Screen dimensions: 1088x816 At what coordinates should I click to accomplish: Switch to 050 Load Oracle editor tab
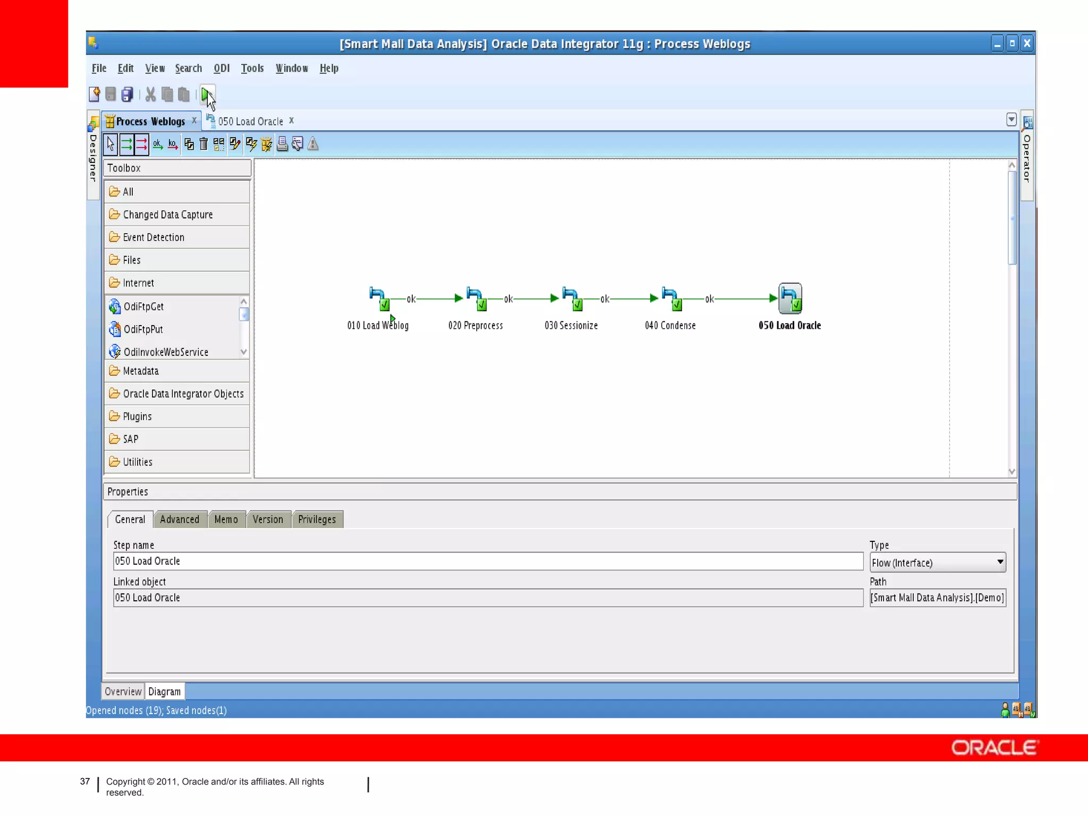(x=250, y=121)
